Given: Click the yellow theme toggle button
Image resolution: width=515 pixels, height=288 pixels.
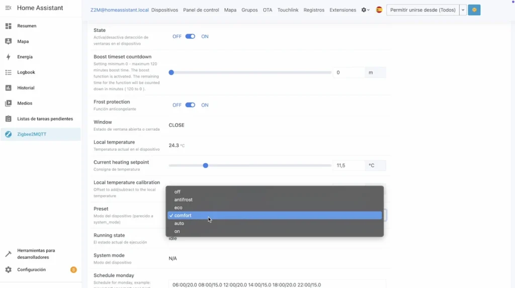Looking at the screenshot, I should (x=474, y=10).
